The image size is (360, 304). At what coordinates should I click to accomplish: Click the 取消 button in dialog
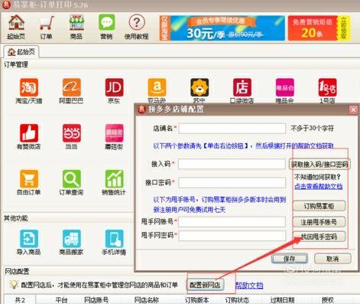click(332, 259)
